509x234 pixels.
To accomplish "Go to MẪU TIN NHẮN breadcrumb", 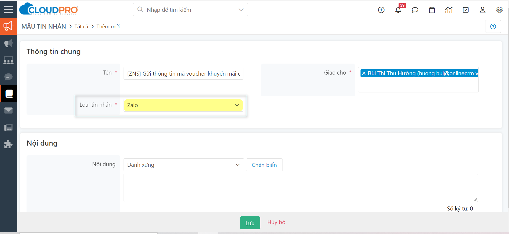I will [44, 26].
